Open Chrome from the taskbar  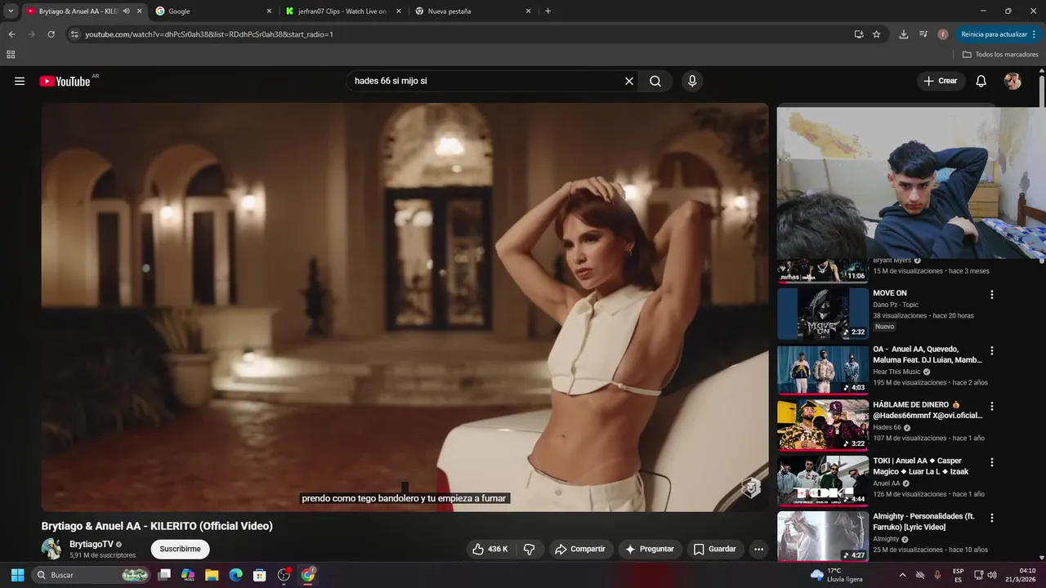click(x=307, y=575)
